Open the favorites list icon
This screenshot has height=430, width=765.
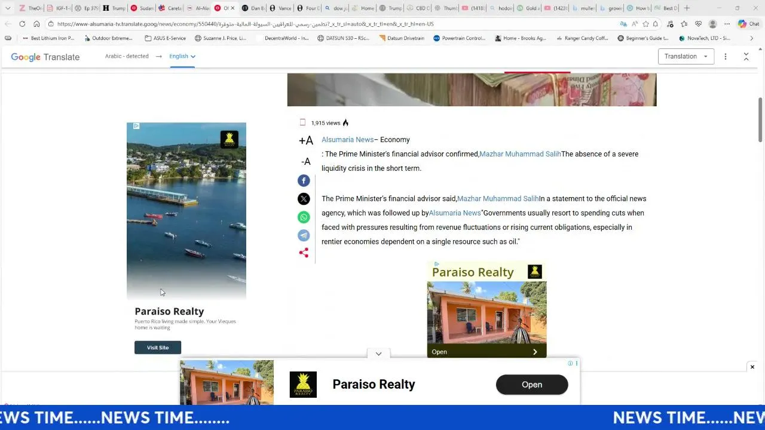pos(684,24)
